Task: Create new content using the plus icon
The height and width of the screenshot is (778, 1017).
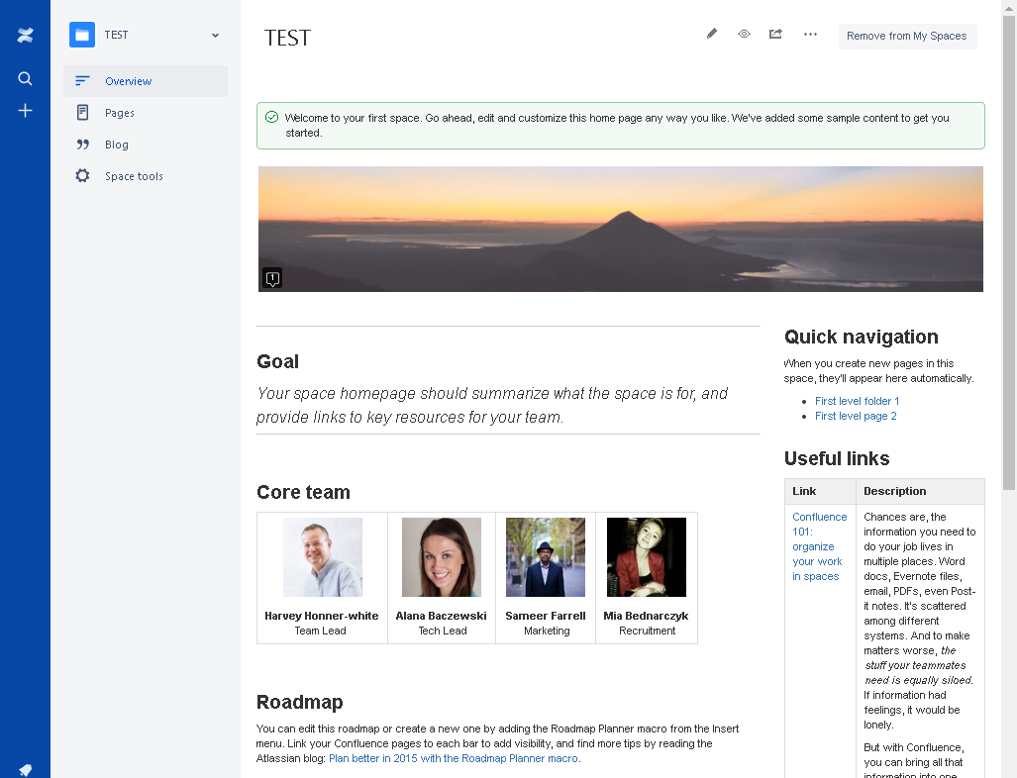Action: point(25,111)
